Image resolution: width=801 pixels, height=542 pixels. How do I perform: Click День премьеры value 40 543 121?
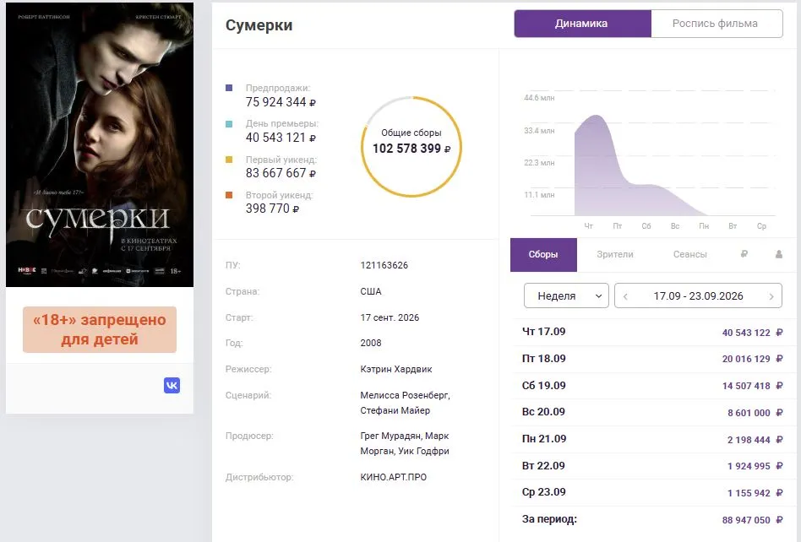coord(281,138)
